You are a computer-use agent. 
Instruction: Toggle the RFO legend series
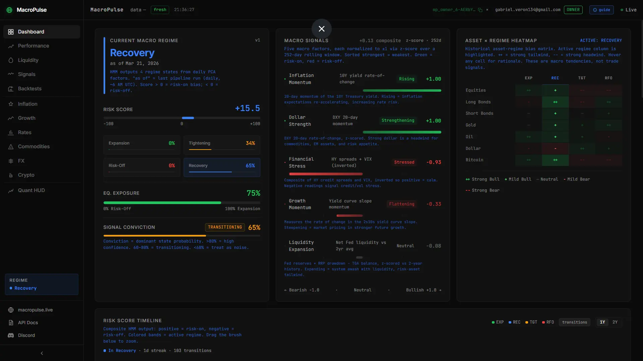click(548, 322)
